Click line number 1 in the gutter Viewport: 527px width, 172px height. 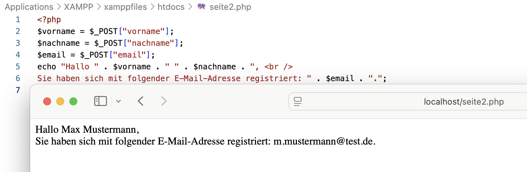pyautogui.click(x=18, y=20)
